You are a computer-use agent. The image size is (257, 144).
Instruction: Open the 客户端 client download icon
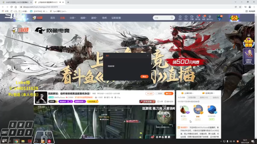[198, 18]
